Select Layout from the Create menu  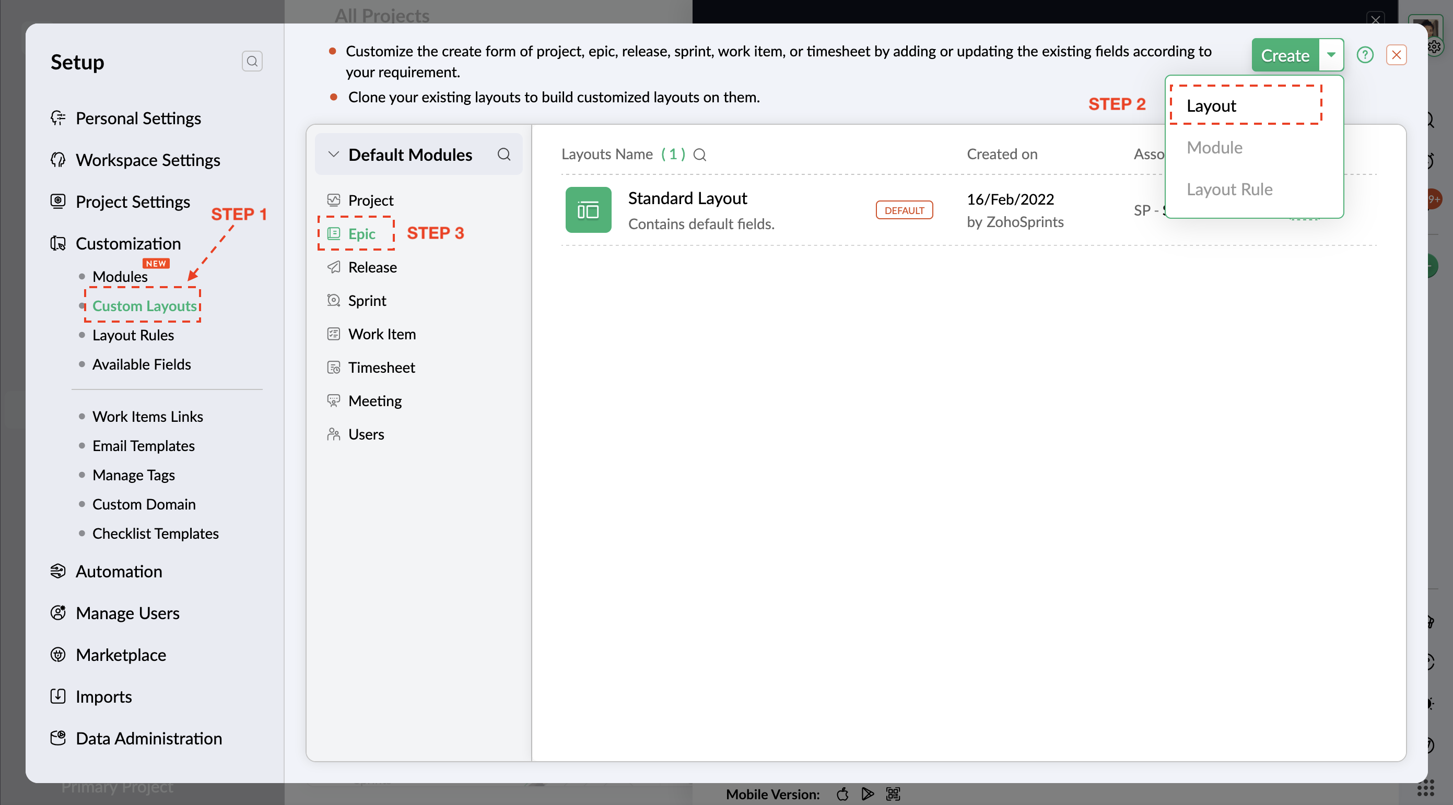tap(1211, 105)
